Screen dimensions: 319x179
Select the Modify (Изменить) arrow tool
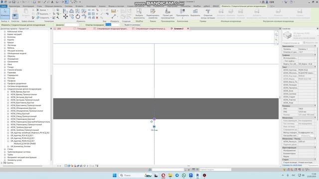click(x=5, y=13)
